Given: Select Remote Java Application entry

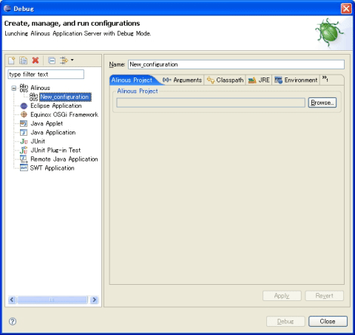Looking at the screenshot, I should [x=64, y=159].
